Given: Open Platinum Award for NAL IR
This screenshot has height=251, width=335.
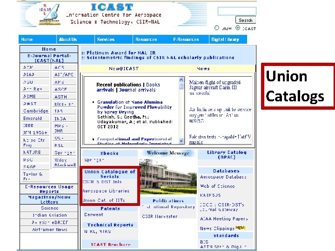Looking at the screenshot, I should click(121, 53).
